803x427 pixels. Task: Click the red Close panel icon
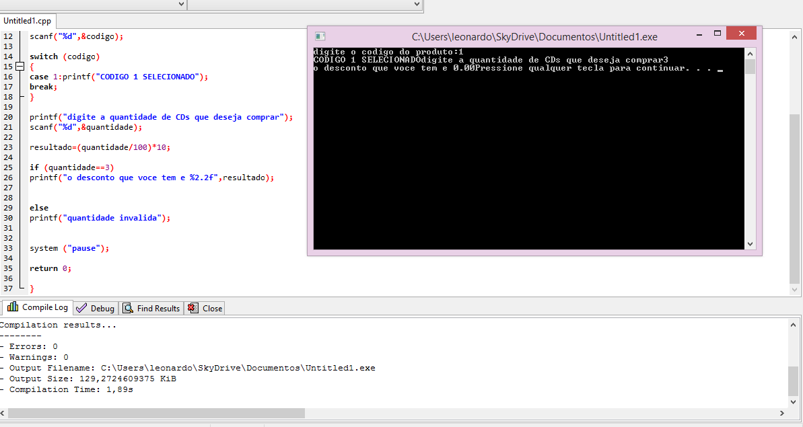[x=193, y=308]
